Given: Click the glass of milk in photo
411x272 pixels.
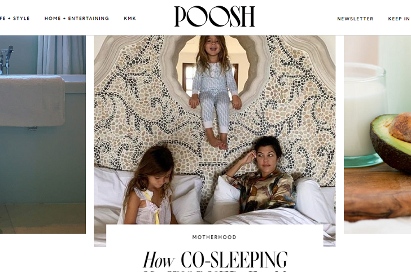Looking at the screenshot, I should coord(364,115).
